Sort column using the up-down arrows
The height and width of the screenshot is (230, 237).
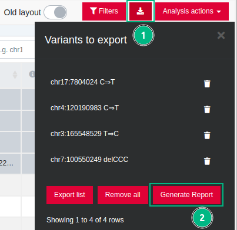tap(15, 75)
